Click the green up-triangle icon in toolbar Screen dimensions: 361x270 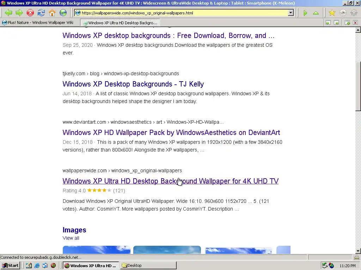click(x=316, y=13)
